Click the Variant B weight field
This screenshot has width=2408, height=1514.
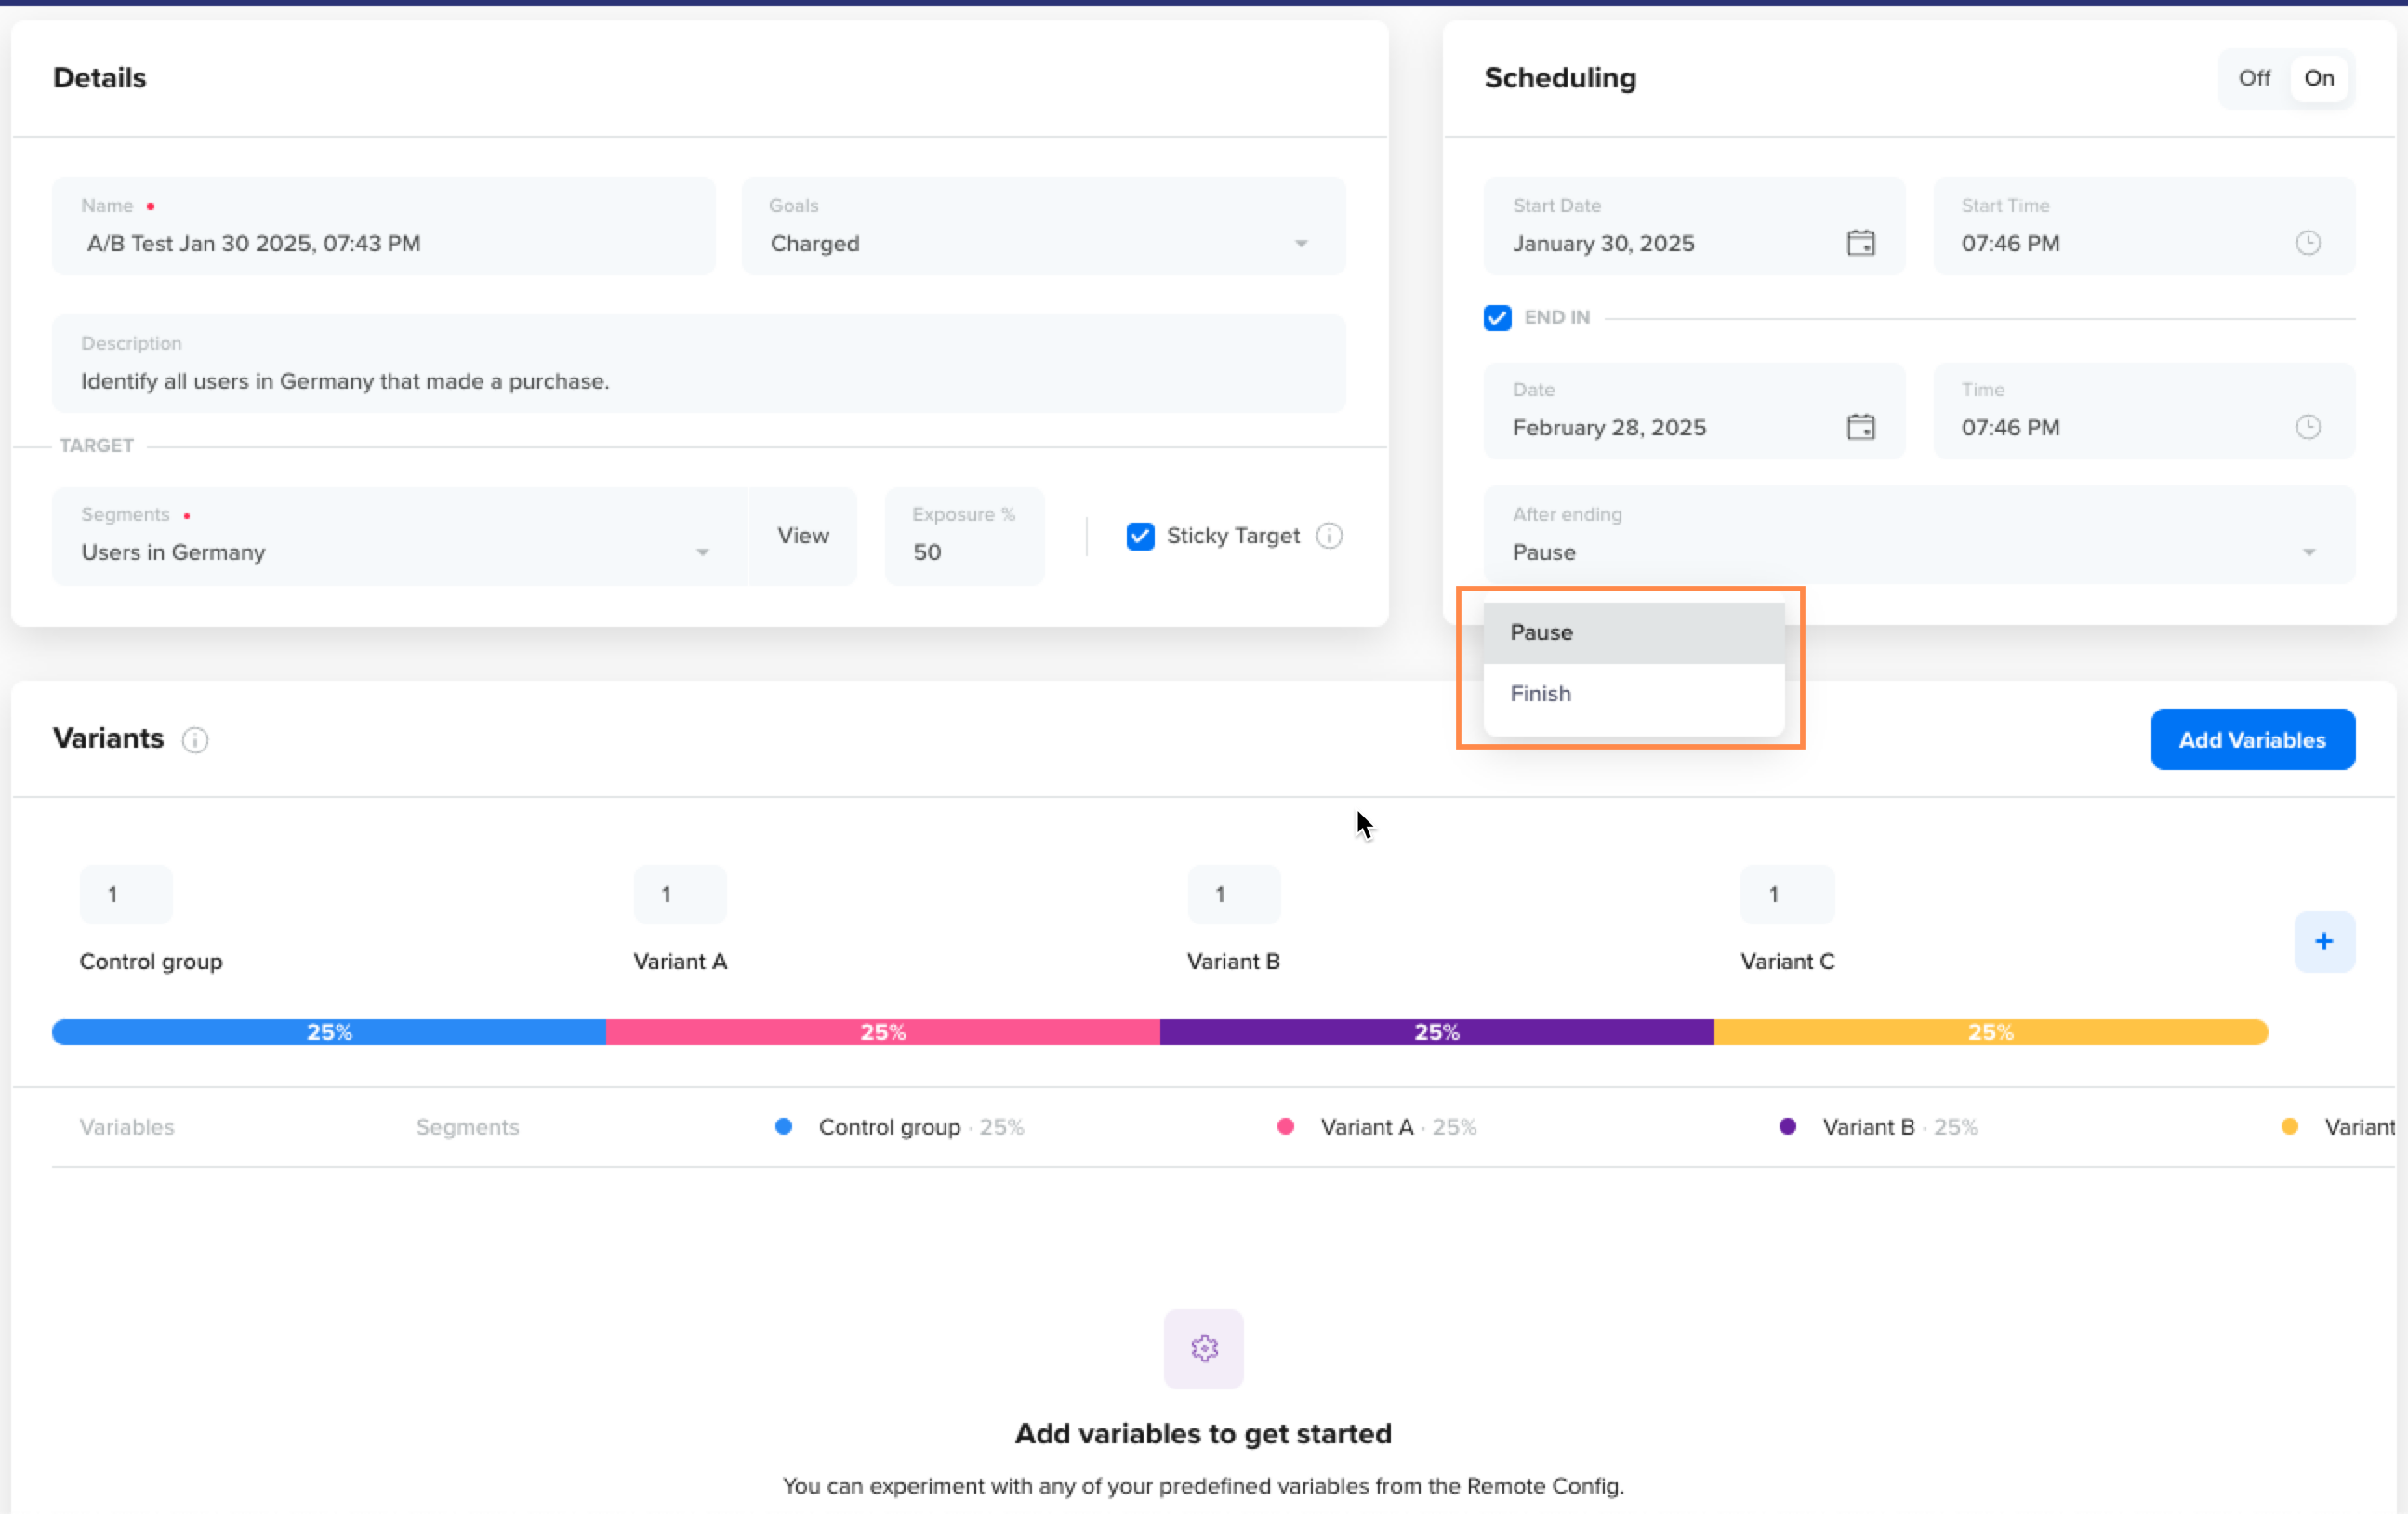click(1234, 894)
